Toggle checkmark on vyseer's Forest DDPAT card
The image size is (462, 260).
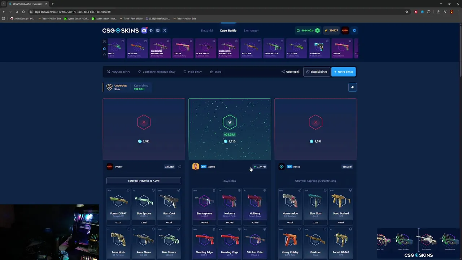coord(128,190)
